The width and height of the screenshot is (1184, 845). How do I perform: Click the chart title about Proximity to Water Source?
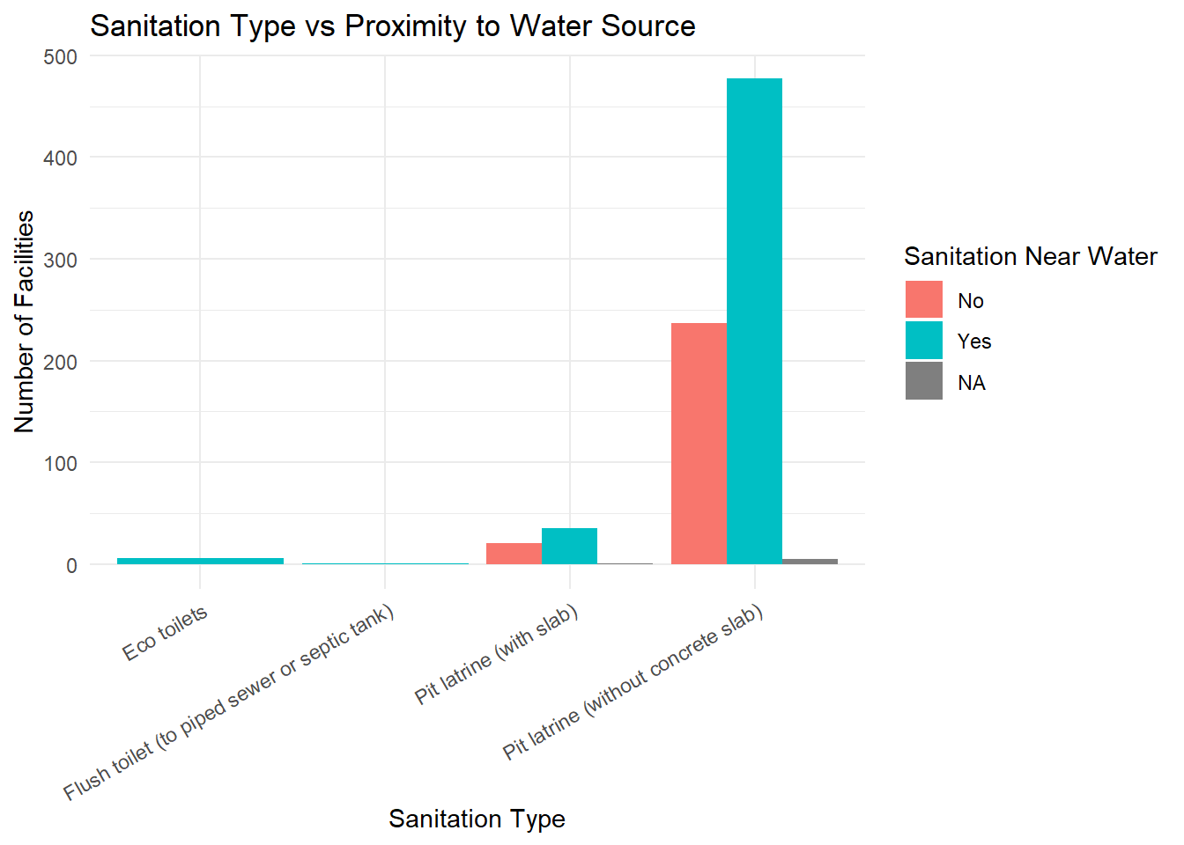click(x=392, y=26)
